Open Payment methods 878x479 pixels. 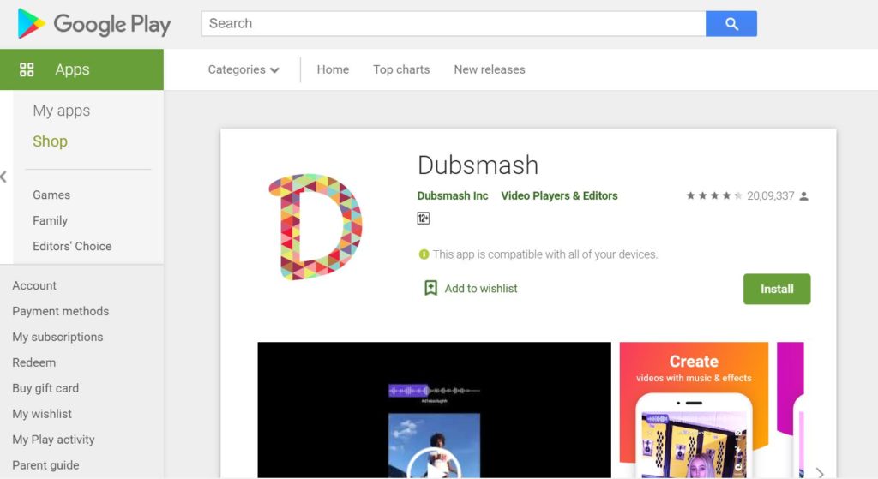click(x=61, y=311)
